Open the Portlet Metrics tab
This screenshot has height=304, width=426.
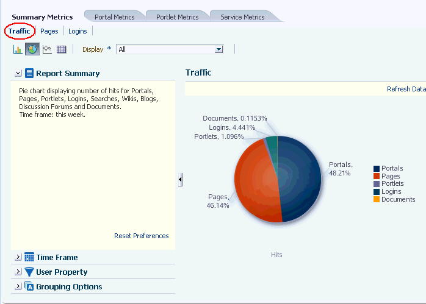click(x=178, y=17)
